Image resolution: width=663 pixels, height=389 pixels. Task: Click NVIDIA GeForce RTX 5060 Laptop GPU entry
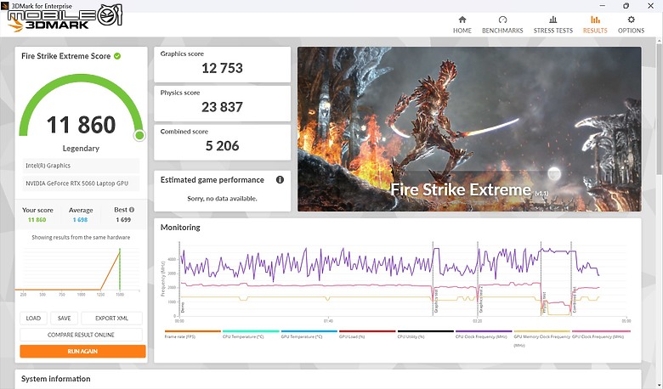tap(81, 183)
